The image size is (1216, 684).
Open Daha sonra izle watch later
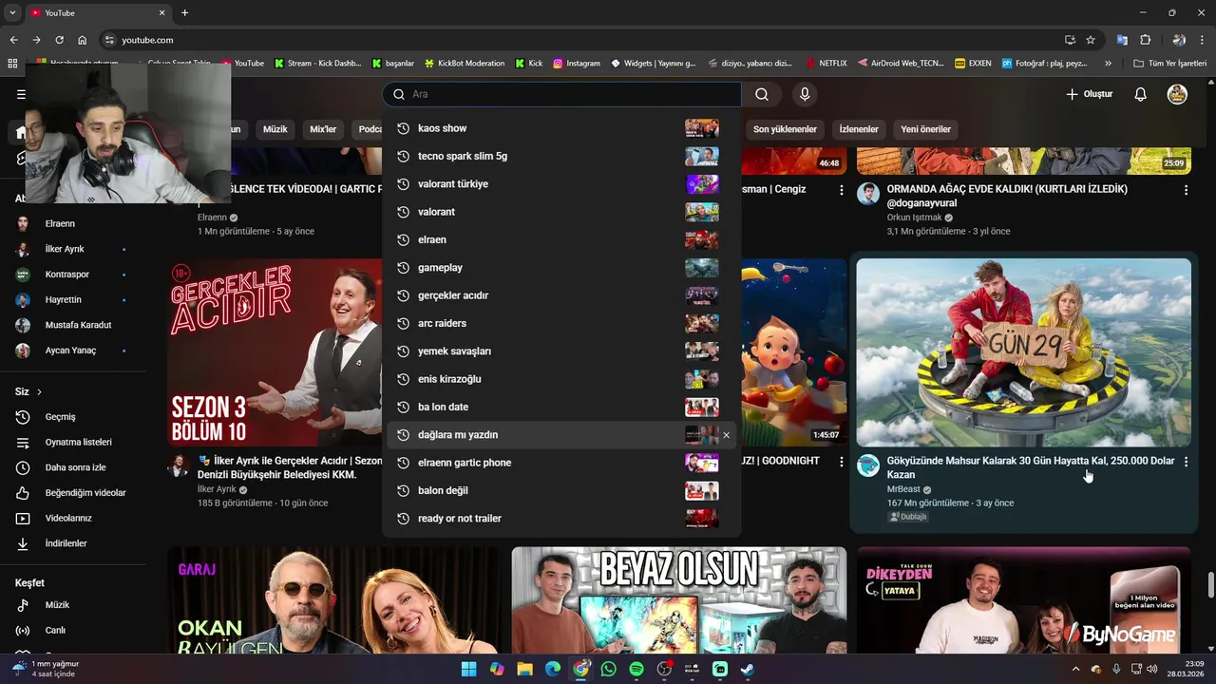[x=73, y=467]
